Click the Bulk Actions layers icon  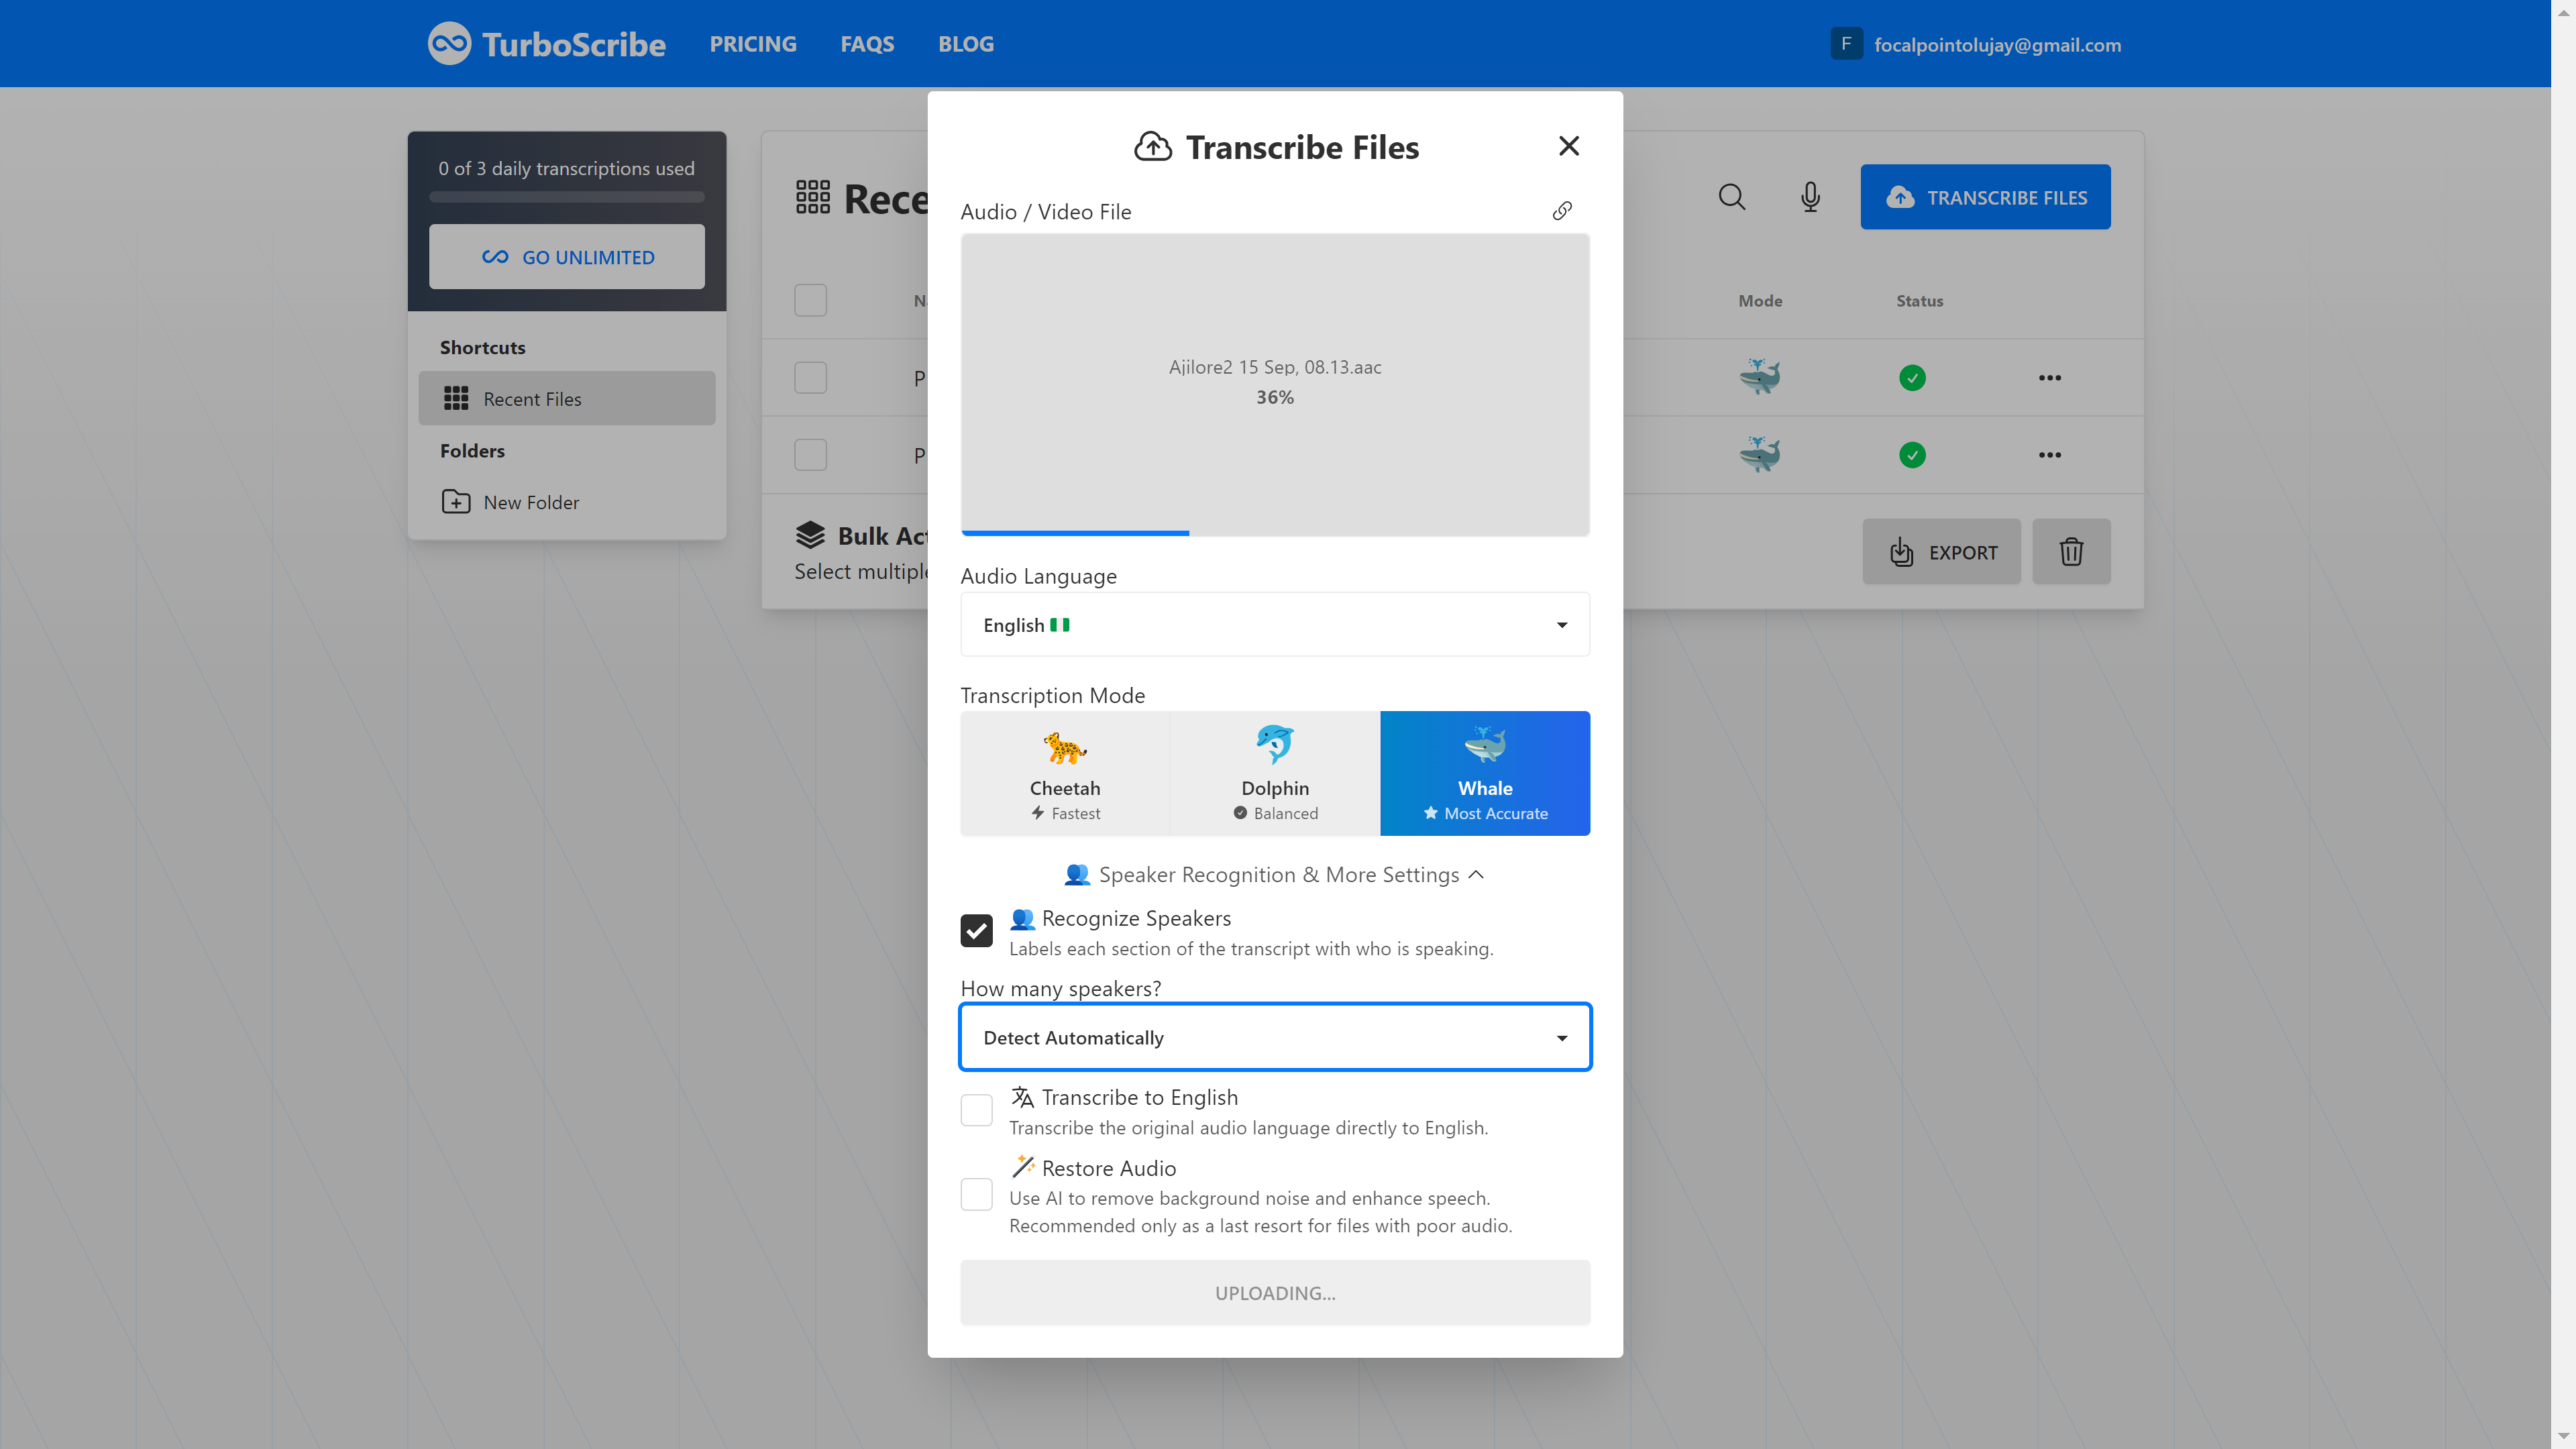point(810,536)
